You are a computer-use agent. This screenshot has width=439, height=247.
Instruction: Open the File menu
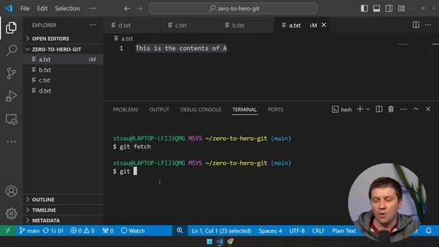click(x=25, y=8)
